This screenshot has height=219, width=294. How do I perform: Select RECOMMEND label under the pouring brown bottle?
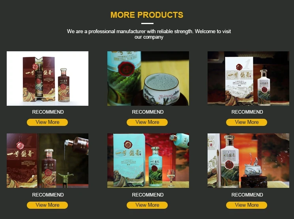pos(48,195)
